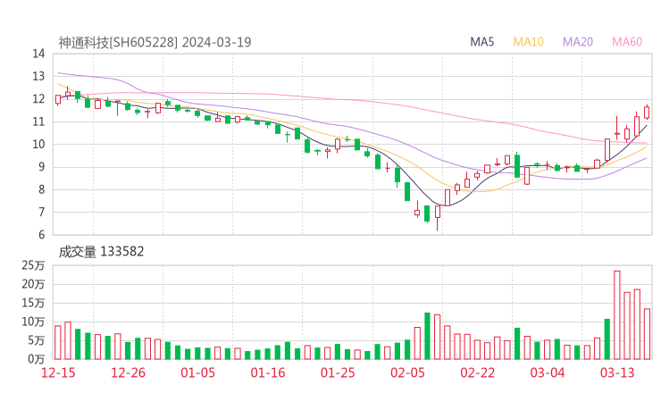Click the first candlestick at 12-15
Viewport: 661px width, 393px height.
(58, 99)
